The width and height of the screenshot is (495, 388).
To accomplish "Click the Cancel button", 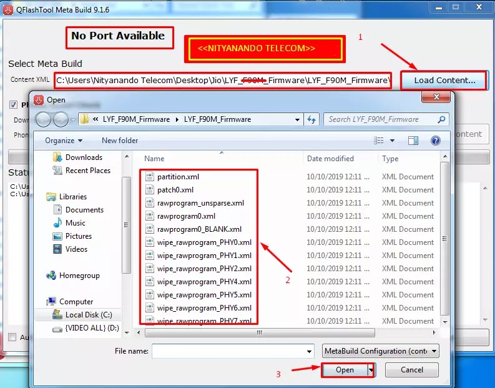I will coord(411,370).
